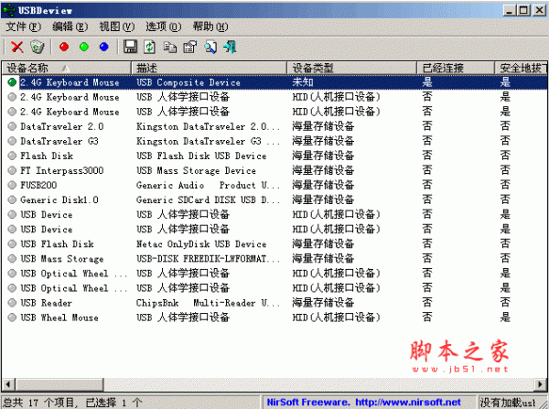Click the horizontal scrollbar right arrow
549x409 pixels.
pyautogui.click(x=541, y=384)
